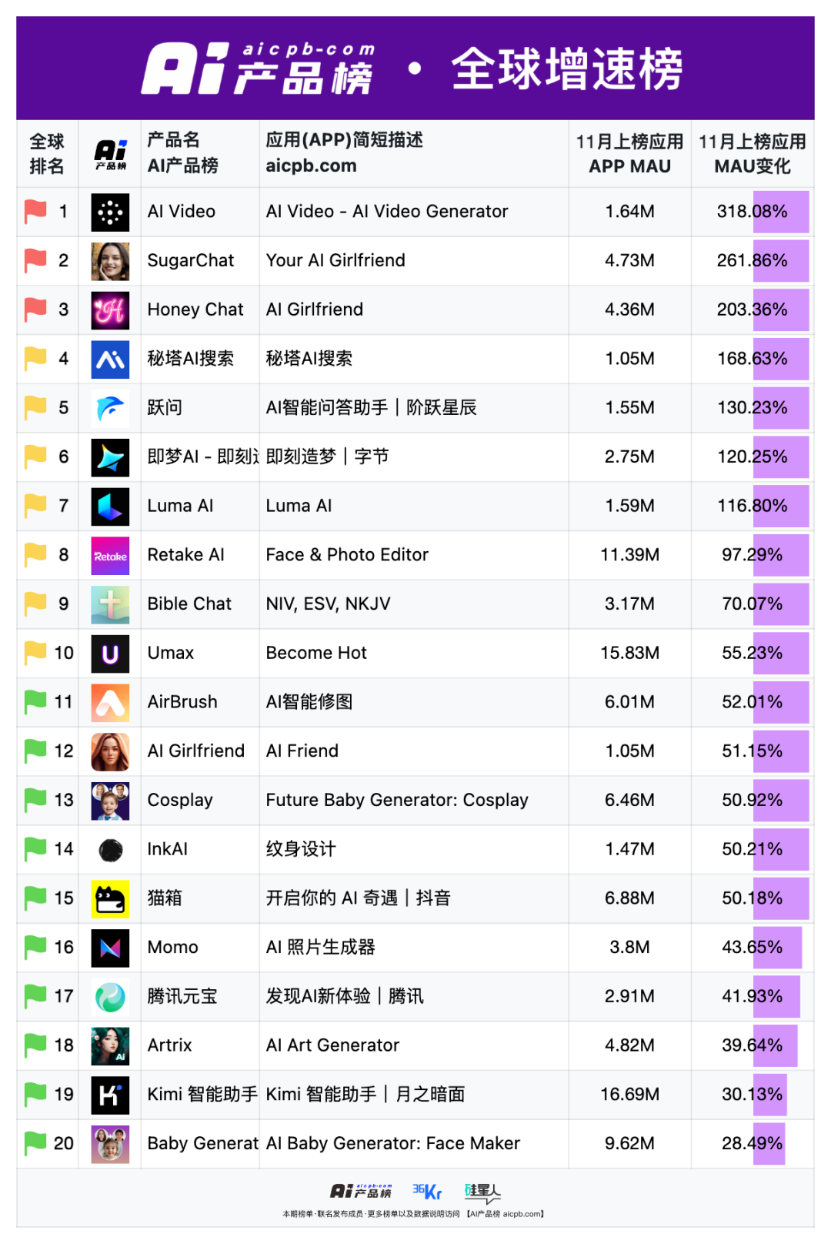Click the AirBrush orange app icon
Image resolution: width=831 pixels, height=1244 pixels.
click(x=110, y=702)
